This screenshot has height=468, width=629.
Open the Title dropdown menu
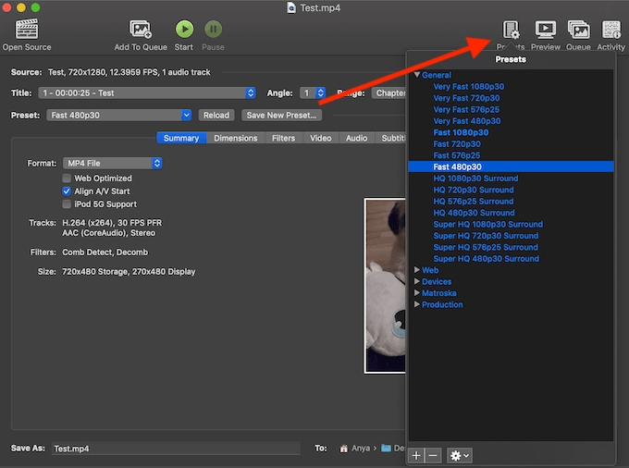147,93
